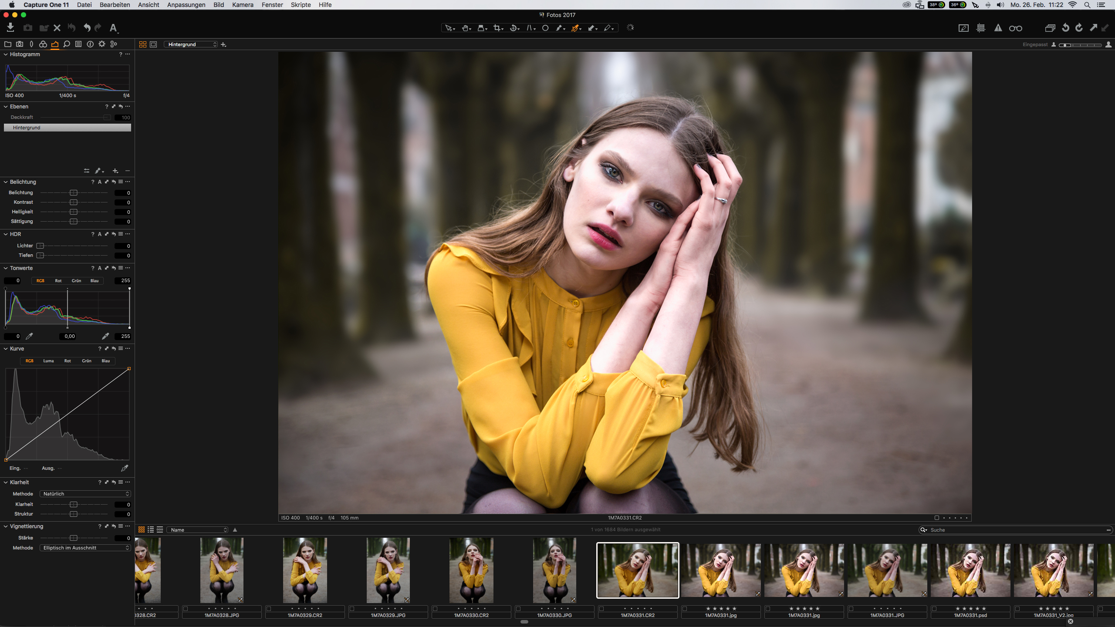Toggle the exposure warning triangle icon

pyautogui.click(x=998, y=28)
